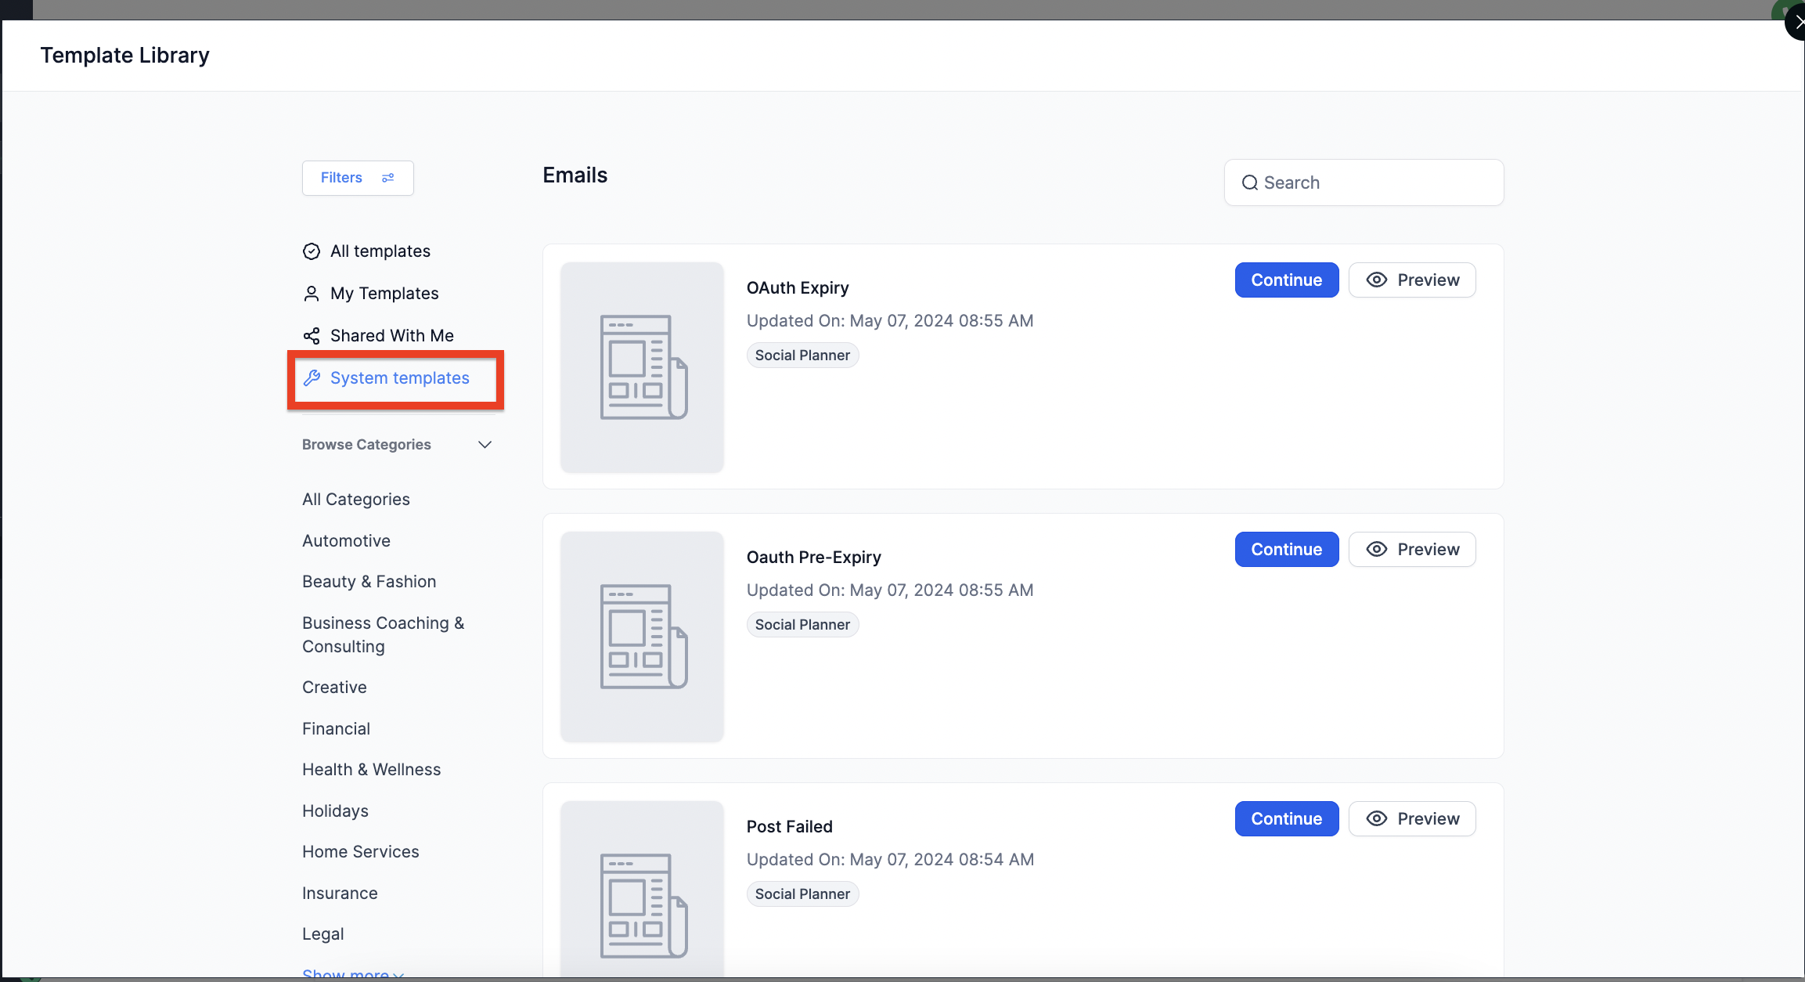The image size is (1805, 982).
Task: Expand the Show more categories link
Action: point(352,973)
